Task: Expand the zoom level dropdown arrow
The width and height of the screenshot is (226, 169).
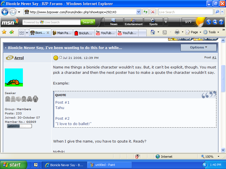Action: click(x=218, y=157)
